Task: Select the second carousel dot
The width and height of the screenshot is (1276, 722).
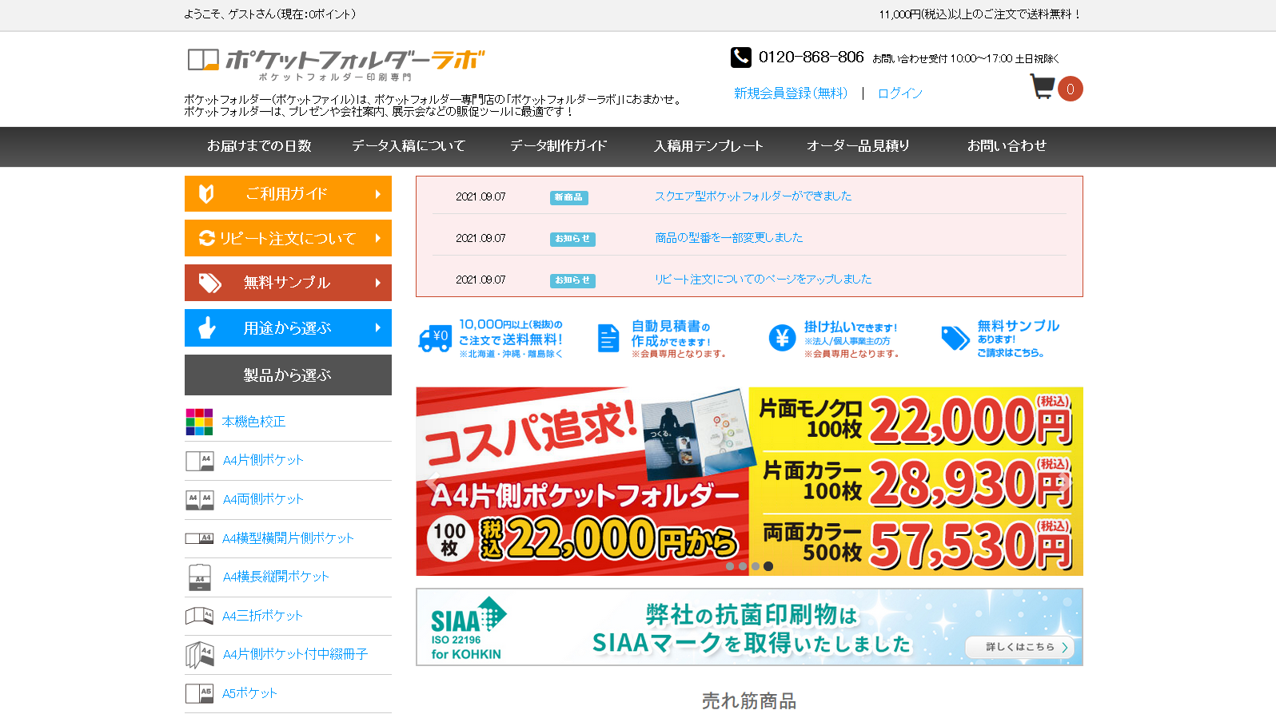Action: tap(743, 566)
